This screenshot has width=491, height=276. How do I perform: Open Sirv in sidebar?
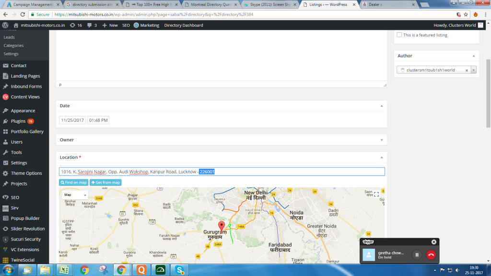click(x=15, y=208)
